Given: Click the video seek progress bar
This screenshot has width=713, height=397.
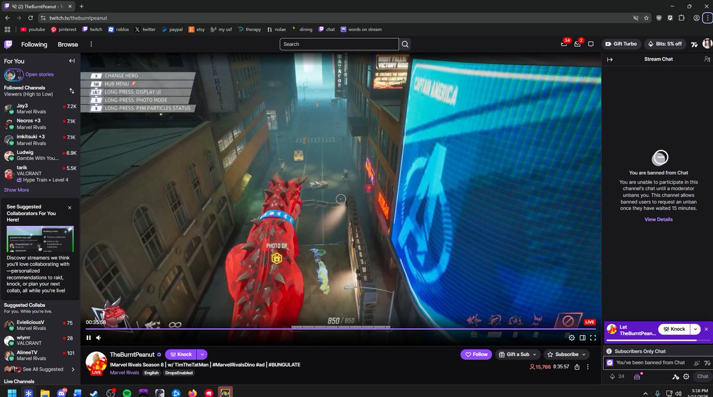Looking at the screenshot, I should point(340,328).
